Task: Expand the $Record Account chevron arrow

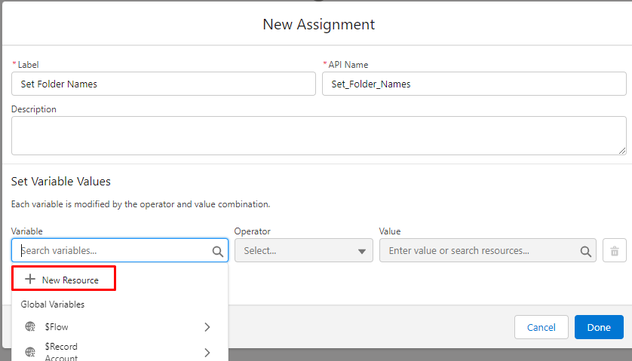Action: tap(207, 352)
